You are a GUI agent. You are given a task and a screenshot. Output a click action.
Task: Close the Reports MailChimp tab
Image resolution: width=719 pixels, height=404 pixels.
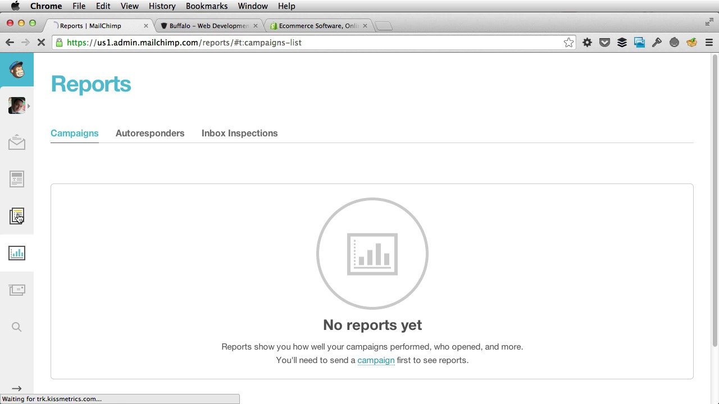(146, 26)
